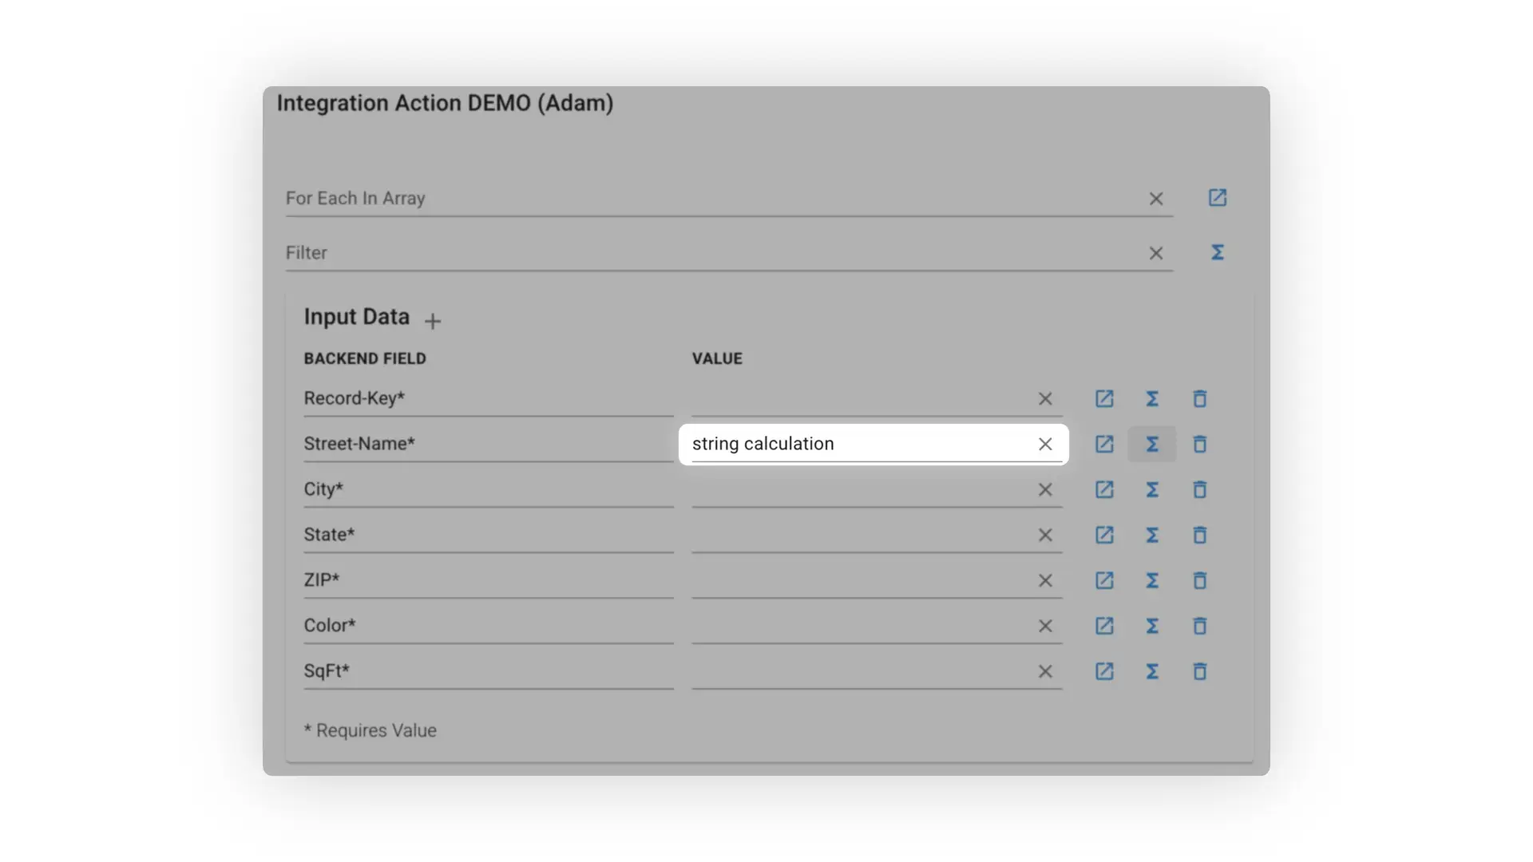Open the external editor for the State value
Viewport: 1533px width, 862px height.
pyautogui.click(x=1103, y=535)
